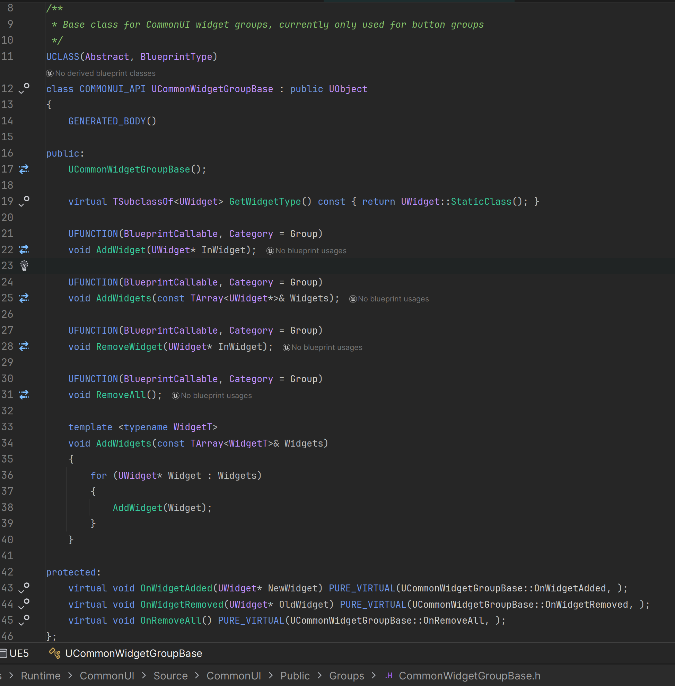This screenshot has width=675, height=686.
Task: Expand chevron after Groups breadcrumb
Action: [374, 675]
